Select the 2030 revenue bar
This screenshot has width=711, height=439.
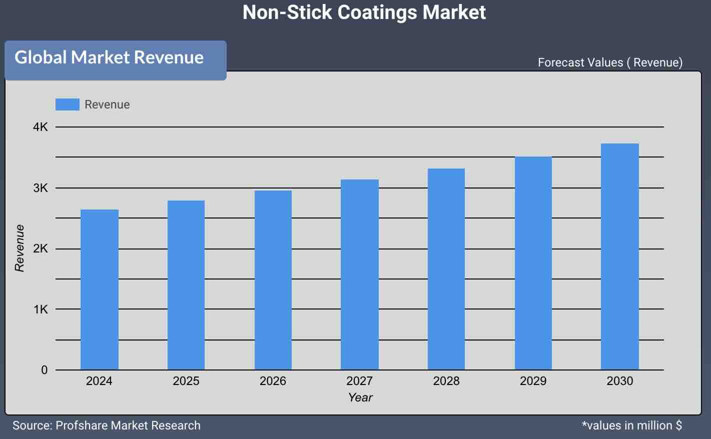620,256
